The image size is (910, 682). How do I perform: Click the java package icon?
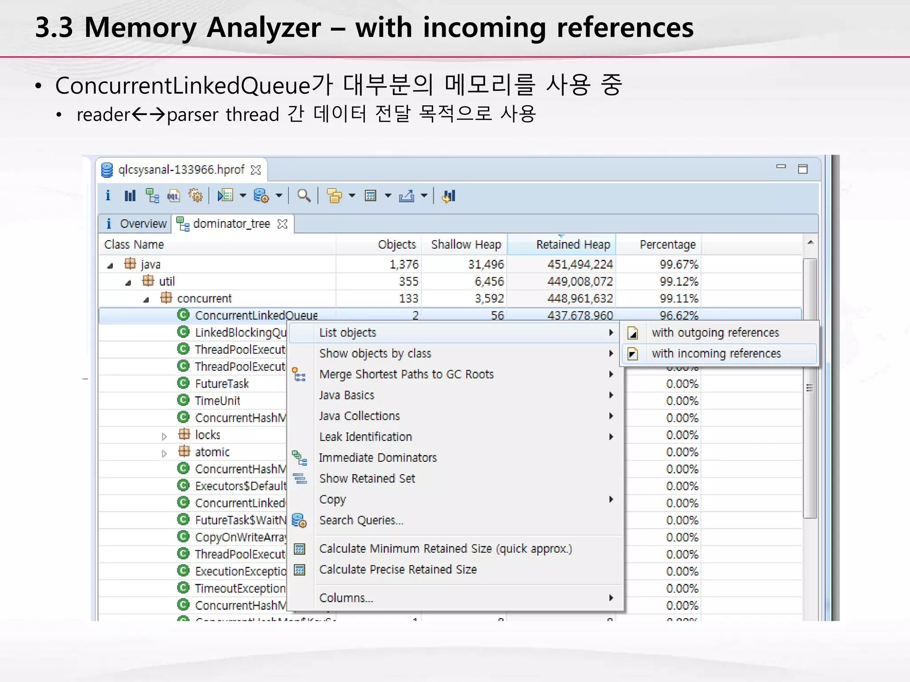pos(130,264)
